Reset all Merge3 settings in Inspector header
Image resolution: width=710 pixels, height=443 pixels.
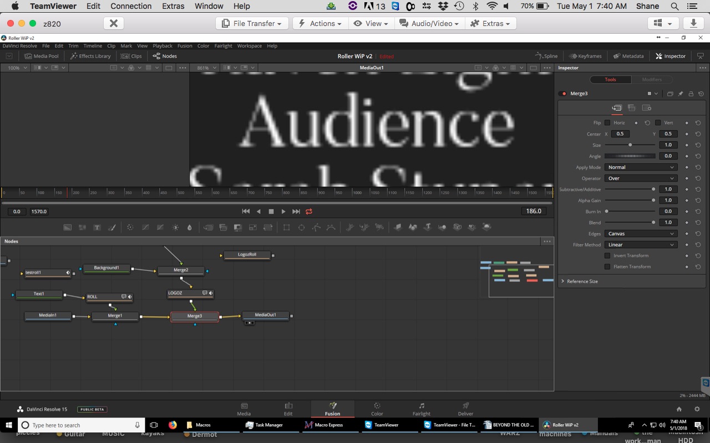coord(701,94)
